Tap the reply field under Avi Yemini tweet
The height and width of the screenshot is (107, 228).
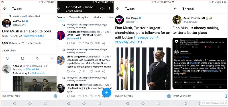[28, 96]
